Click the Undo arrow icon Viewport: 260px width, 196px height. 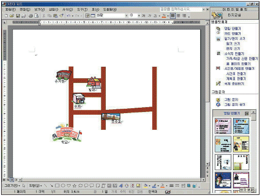point(69,16)
